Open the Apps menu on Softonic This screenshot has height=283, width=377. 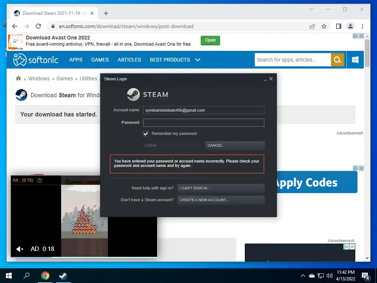(x=76, y=60)
